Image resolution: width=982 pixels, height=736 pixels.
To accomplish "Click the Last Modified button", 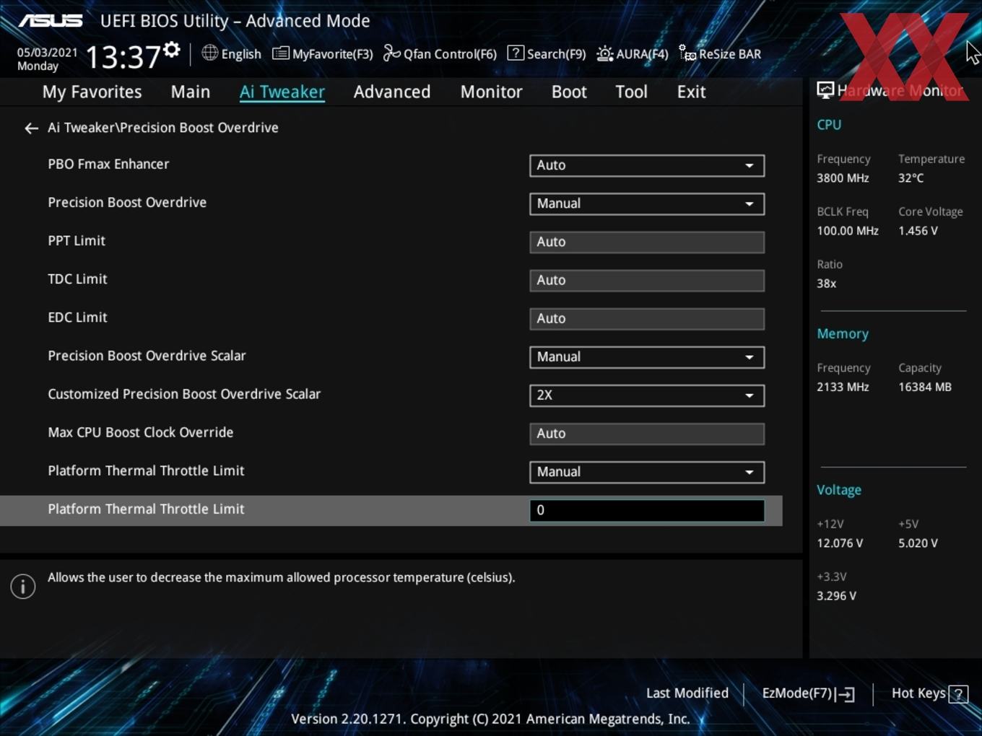I will pyautogui.click(x=687, y=693).
